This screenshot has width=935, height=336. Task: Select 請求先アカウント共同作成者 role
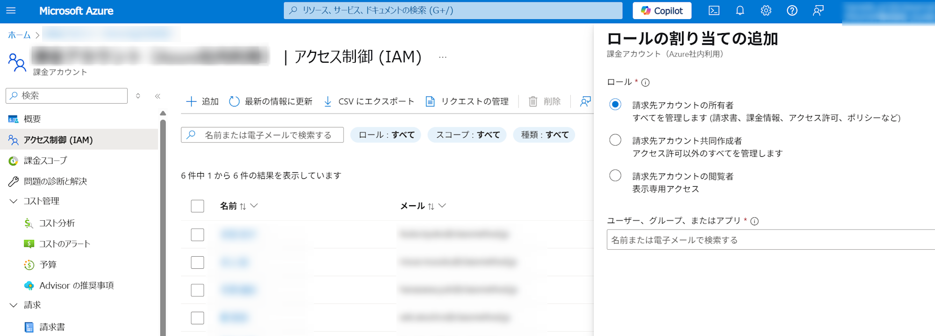[615, 140]
